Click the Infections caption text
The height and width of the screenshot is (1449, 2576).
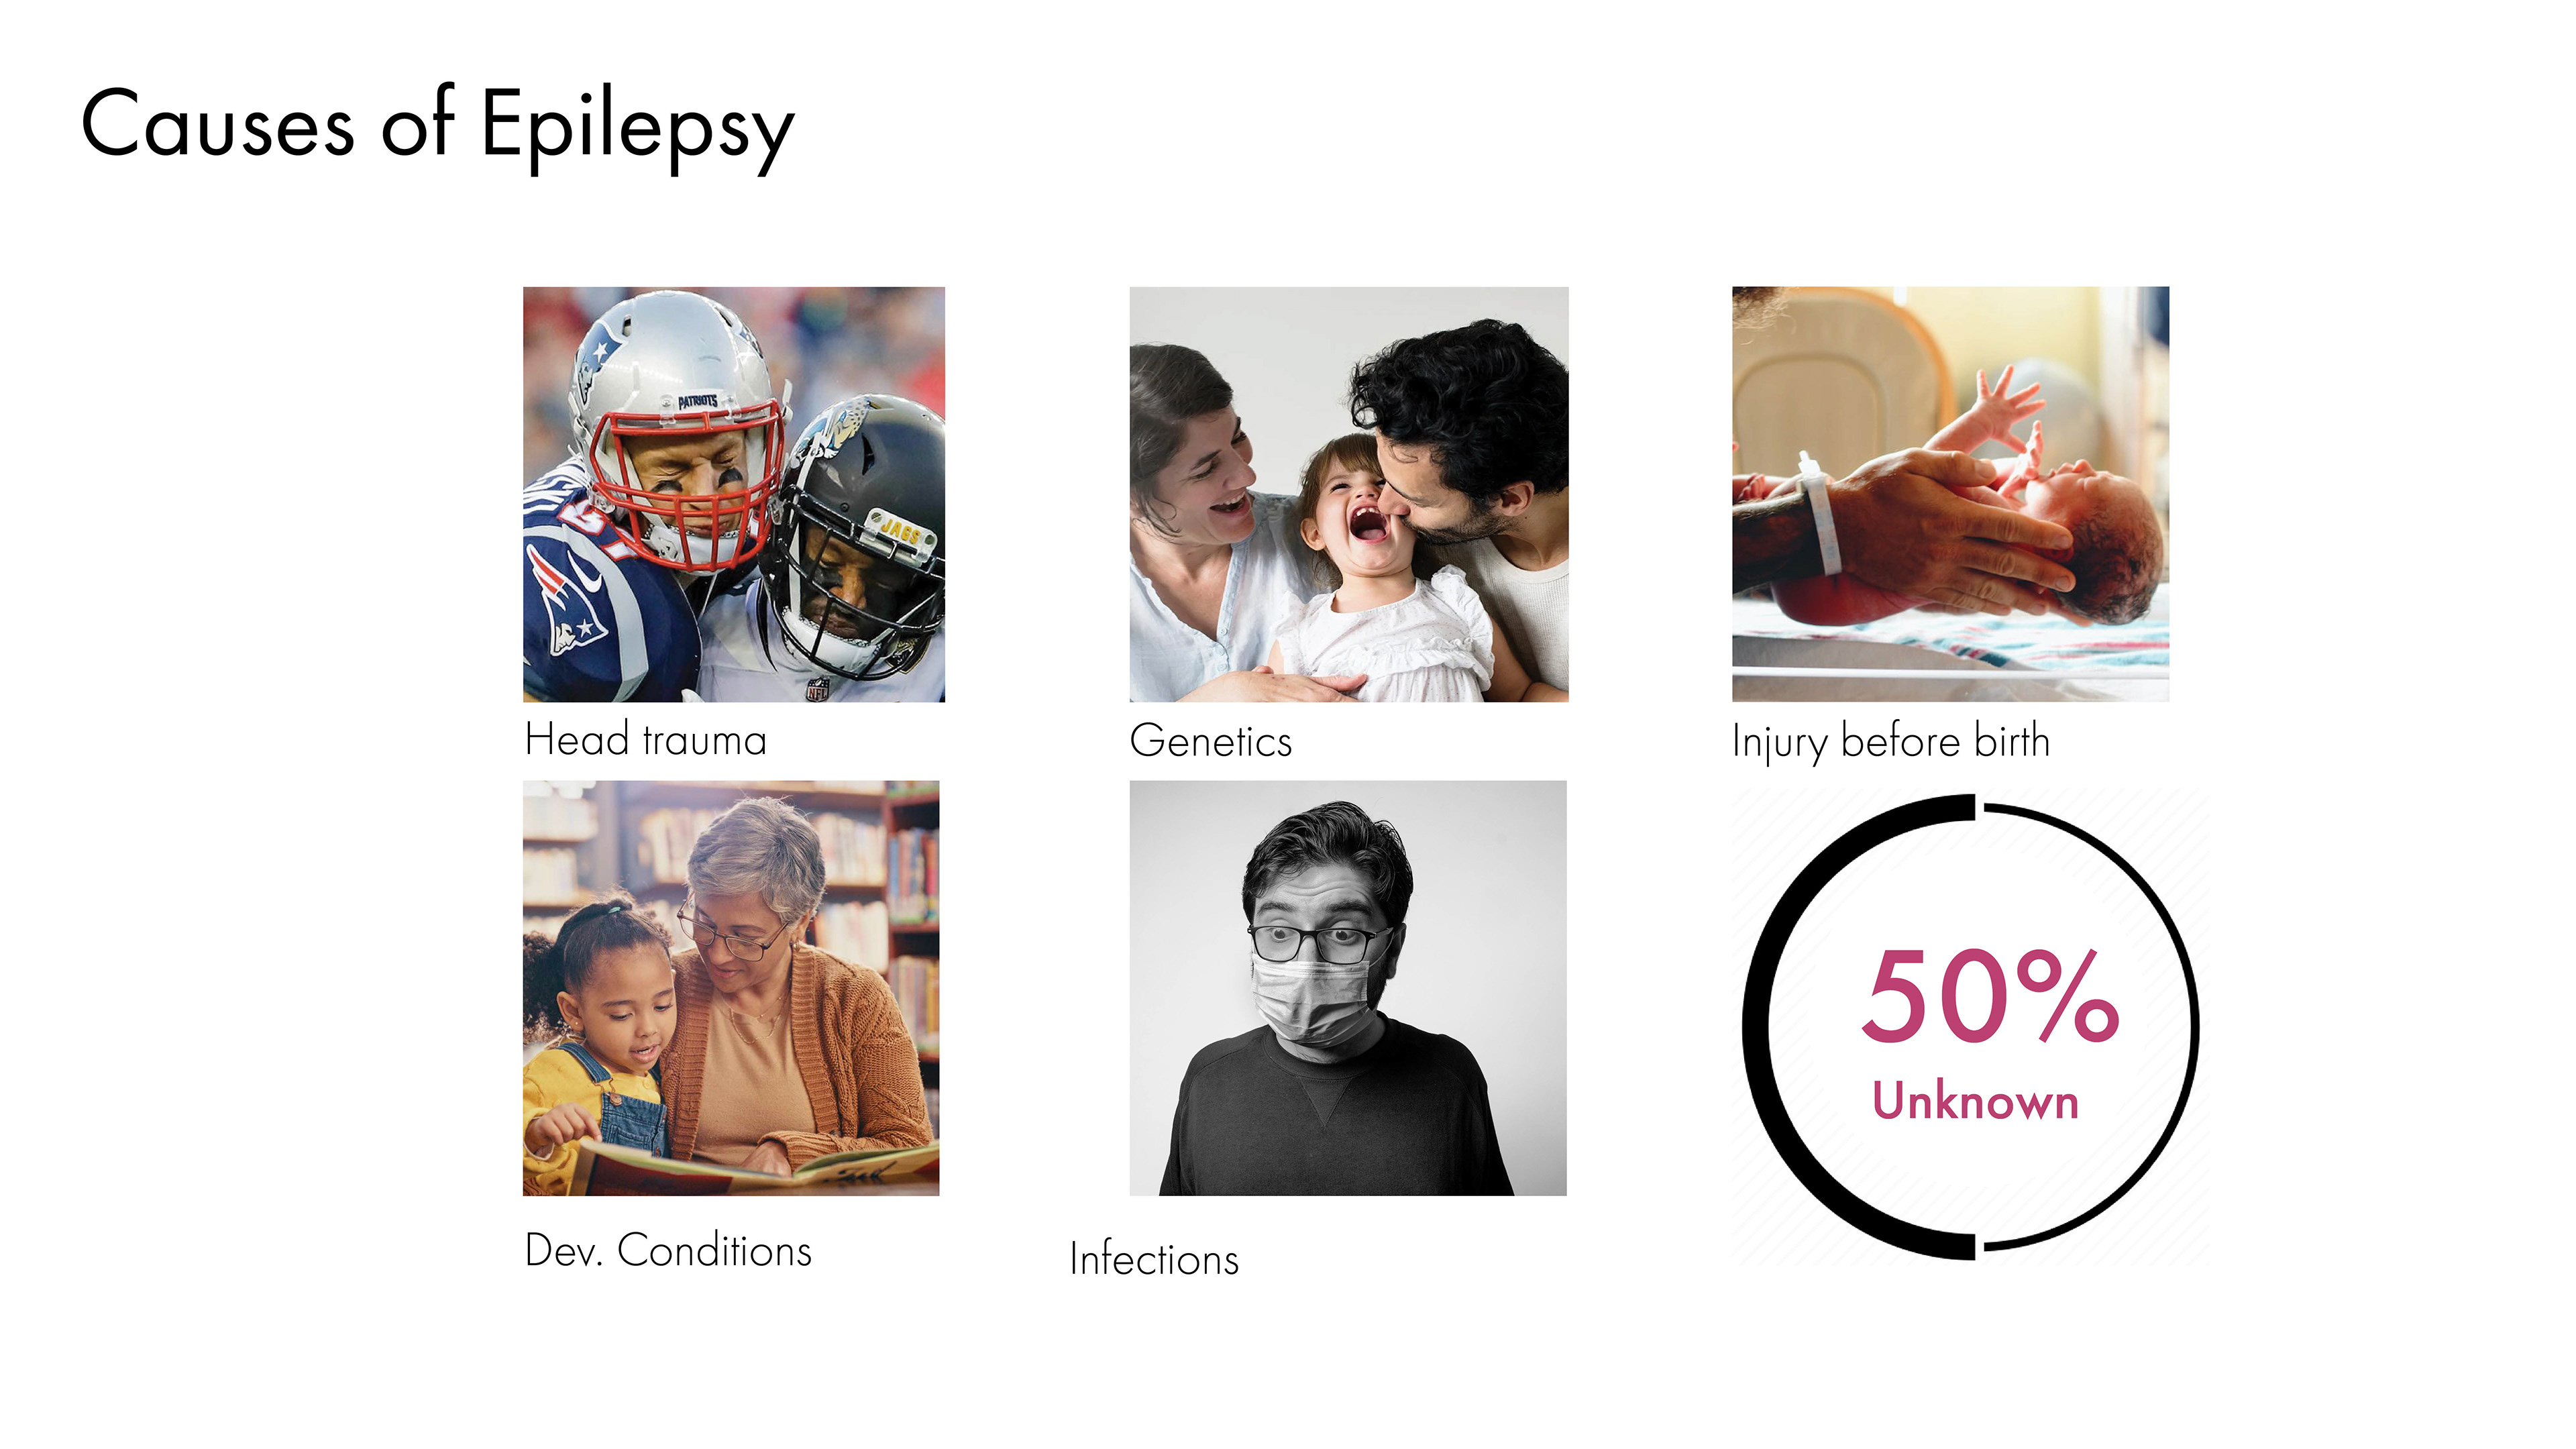click(x=1153, y=1260)
